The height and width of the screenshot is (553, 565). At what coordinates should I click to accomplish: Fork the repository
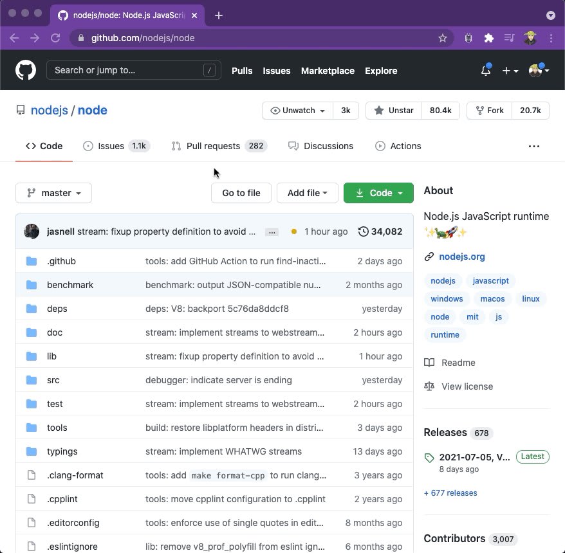coord(489,111)
